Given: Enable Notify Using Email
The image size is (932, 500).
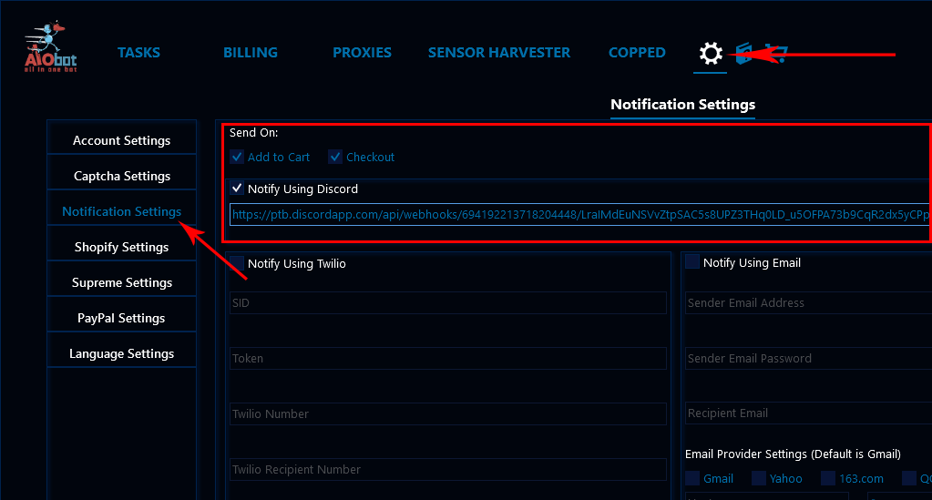Looking at the screenshot, I should 692,262.
